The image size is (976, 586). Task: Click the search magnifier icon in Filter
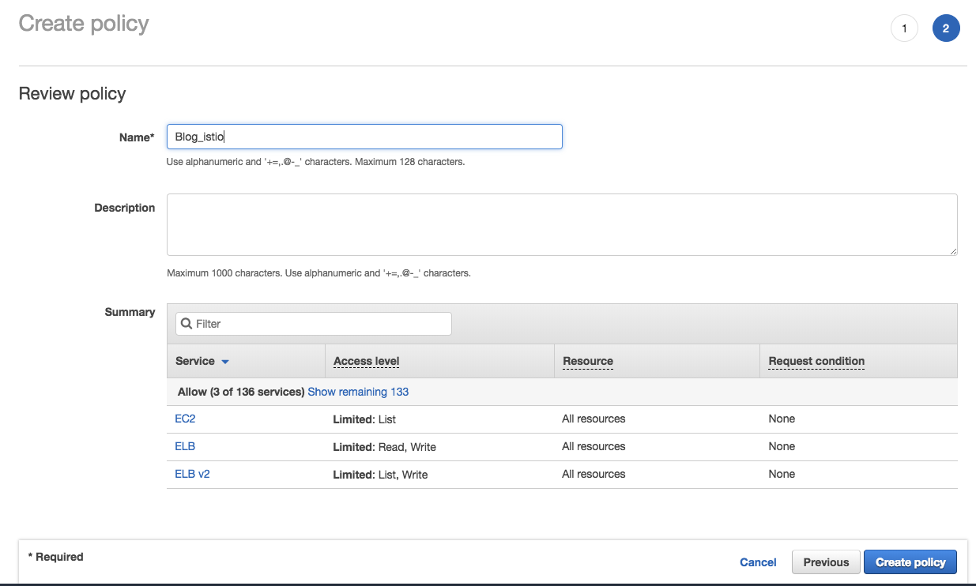187,324
